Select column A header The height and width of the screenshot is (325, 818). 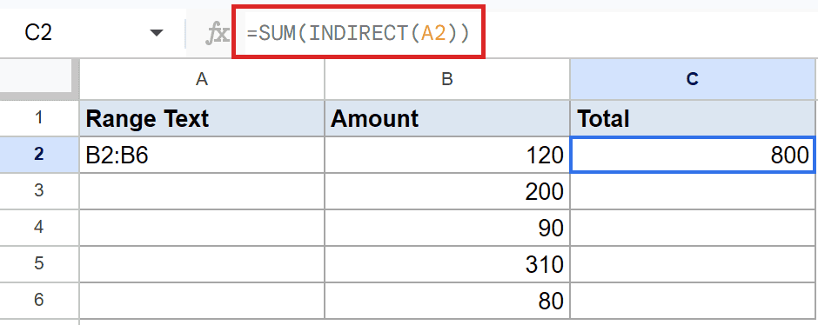pyautogui.click(x=202, y=79)
